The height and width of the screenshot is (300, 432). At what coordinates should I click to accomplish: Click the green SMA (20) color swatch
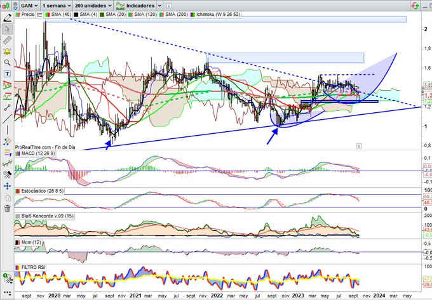click(x=102, y=15)
